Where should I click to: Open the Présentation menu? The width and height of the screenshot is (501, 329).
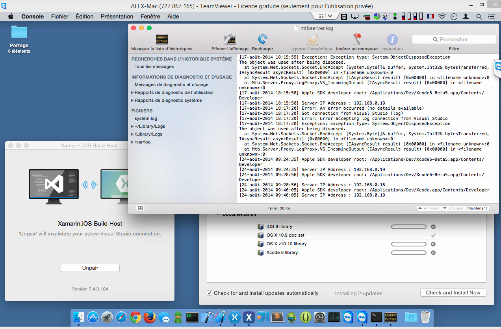[x=117, y=17]
